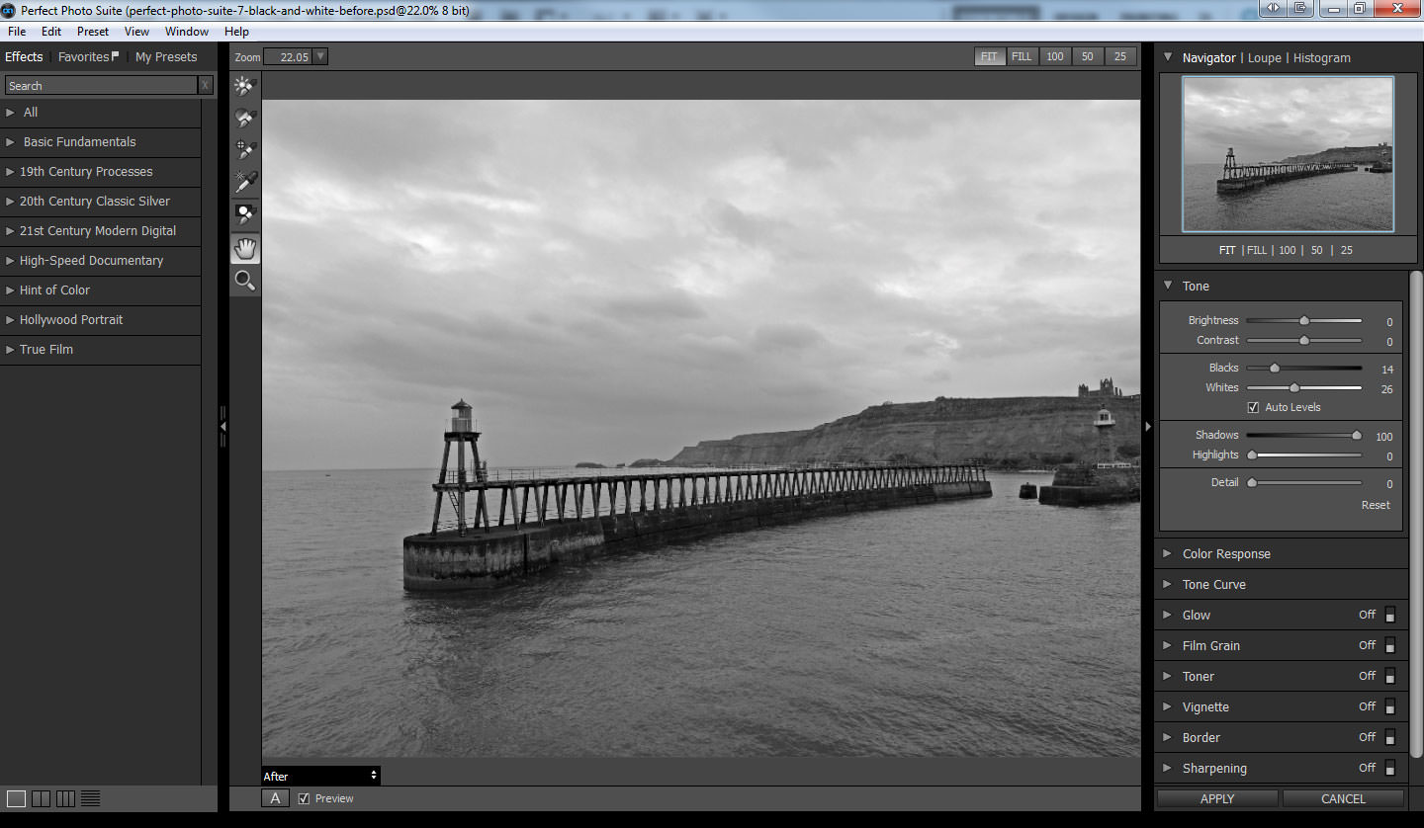Reset the Tone settings

point(1375,505)
